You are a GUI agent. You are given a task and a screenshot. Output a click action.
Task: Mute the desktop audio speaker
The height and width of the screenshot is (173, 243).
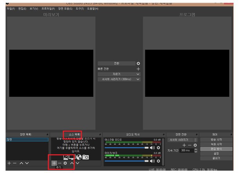[x=152, y=148]
